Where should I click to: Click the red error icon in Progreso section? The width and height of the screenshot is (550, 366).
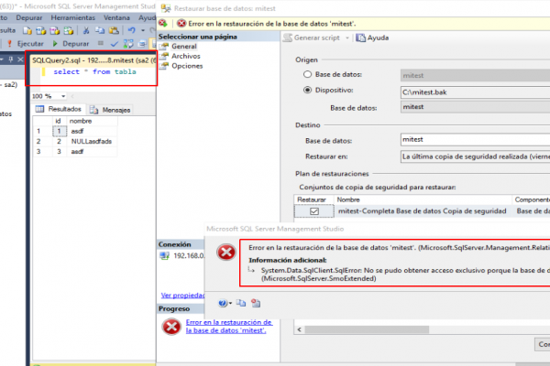pyautogui.click(x=171, y=327)
